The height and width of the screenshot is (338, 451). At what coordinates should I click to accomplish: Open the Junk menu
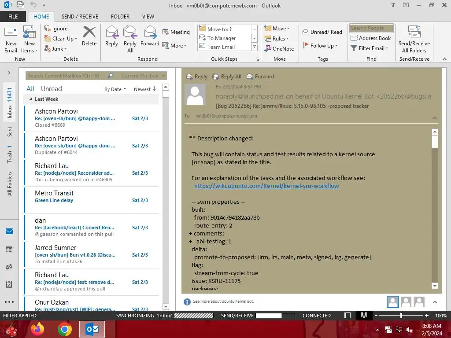pos(55,48)
